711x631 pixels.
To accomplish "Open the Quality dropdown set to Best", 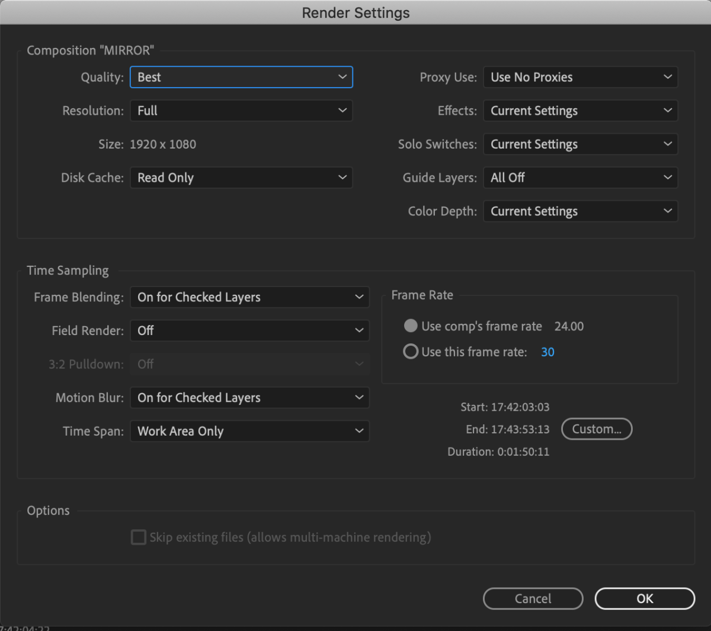I will click(x=241, y=77).
